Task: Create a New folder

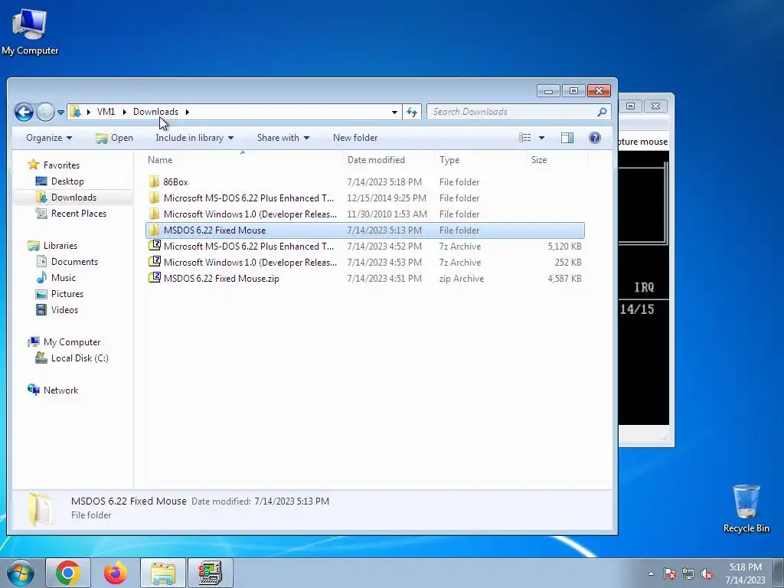Action: point(355,138)
